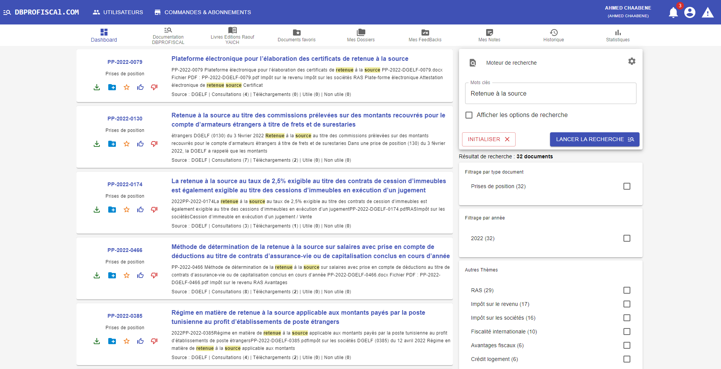Enable Afficher les options de recherche

[469, 115]
